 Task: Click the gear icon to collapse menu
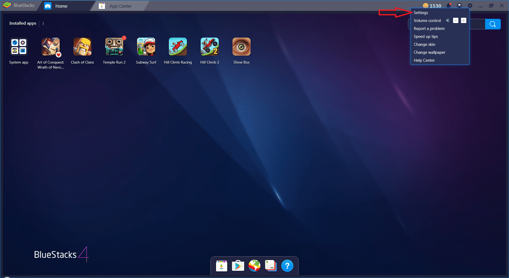470,6
